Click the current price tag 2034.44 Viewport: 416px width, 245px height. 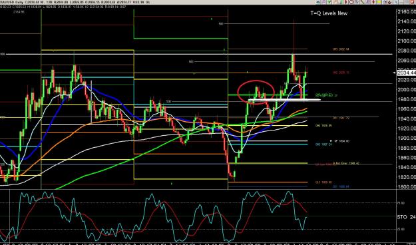pos(406,73)
